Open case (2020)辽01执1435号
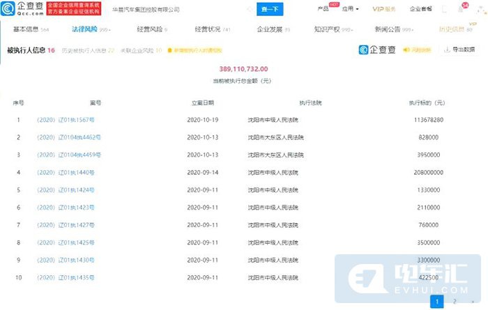Image resolution: width=488 pixels, height=310 pixels. 66,277
